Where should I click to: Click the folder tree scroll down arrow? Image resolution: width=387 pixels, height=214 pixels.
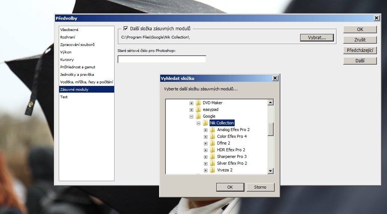click(271, 171)
